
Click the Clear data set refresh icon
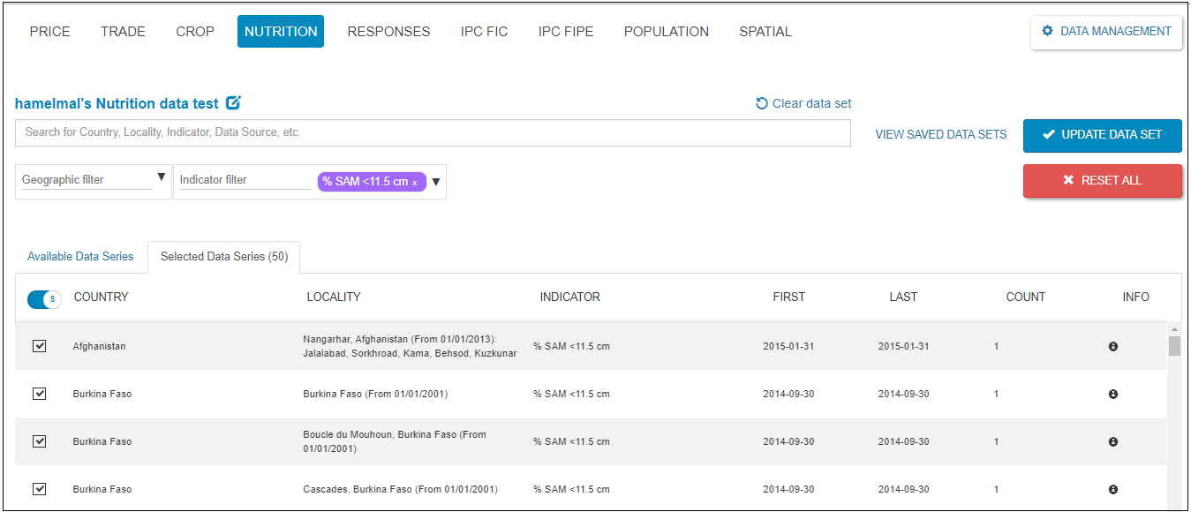[x=762, y=103]
